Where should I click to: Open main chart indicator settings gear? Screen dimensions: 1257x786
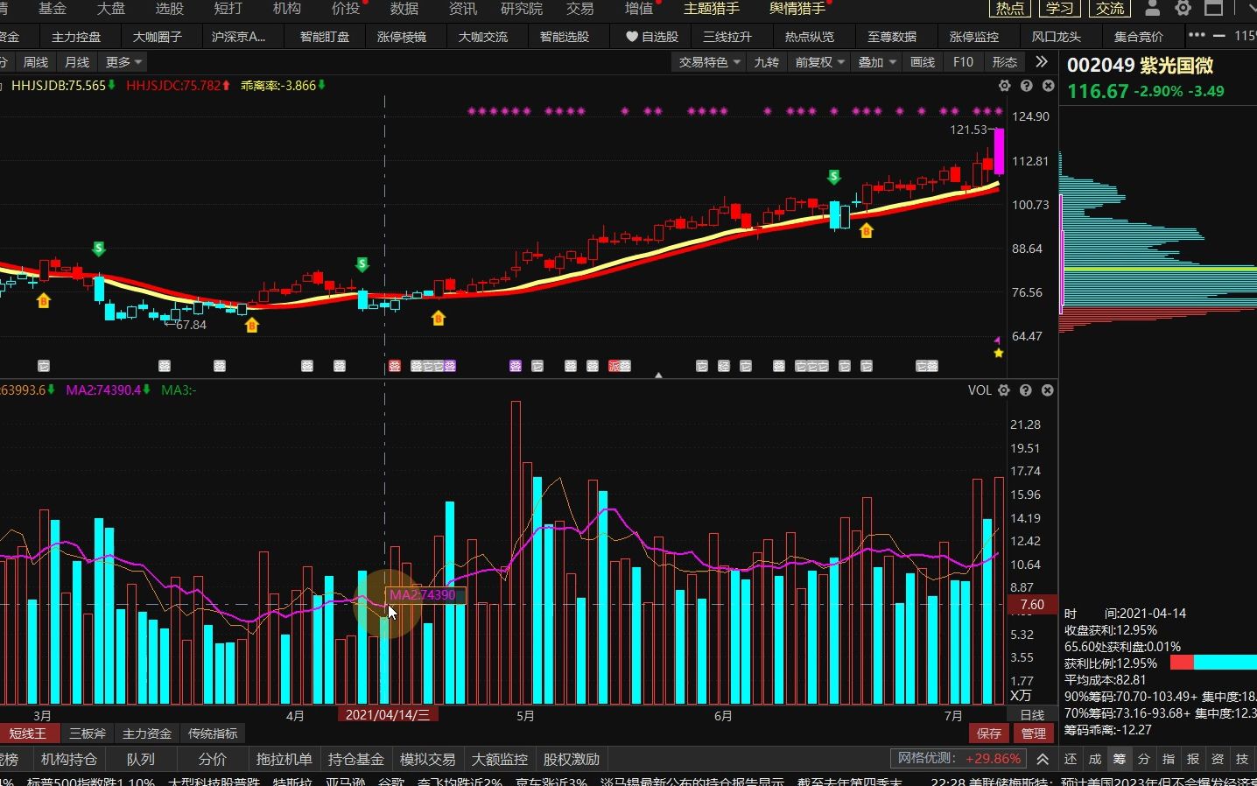[1004, 86]
